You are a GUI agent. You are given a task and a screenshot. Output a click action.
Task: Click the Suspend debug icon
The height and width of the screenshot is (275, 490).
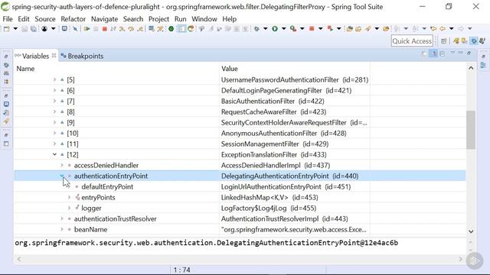(96, 29)
